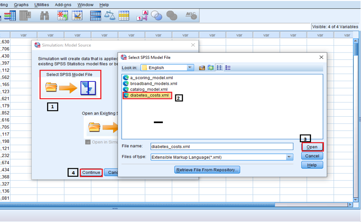Toggle Value Labels icon in toolbar

click(142, 16)
